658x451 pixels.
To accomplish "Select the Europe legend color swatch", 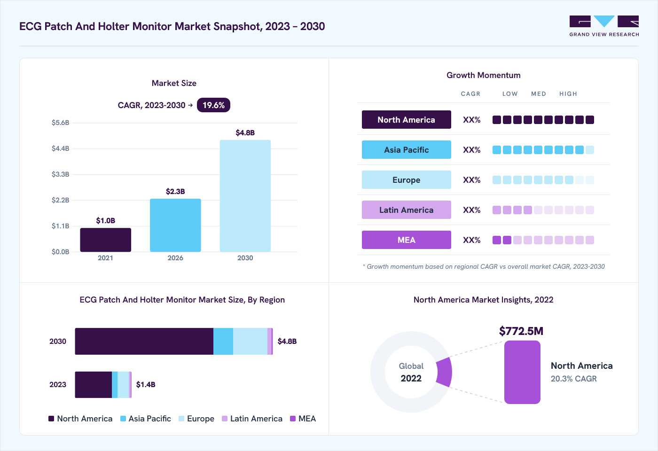I will click(x=181, y=419).
